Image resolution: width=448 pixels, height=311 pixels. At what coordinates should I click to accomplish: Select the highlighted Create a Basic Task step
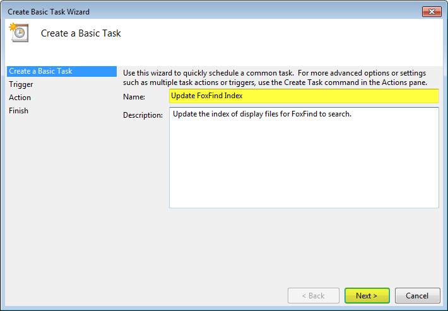tap(62, 71)
